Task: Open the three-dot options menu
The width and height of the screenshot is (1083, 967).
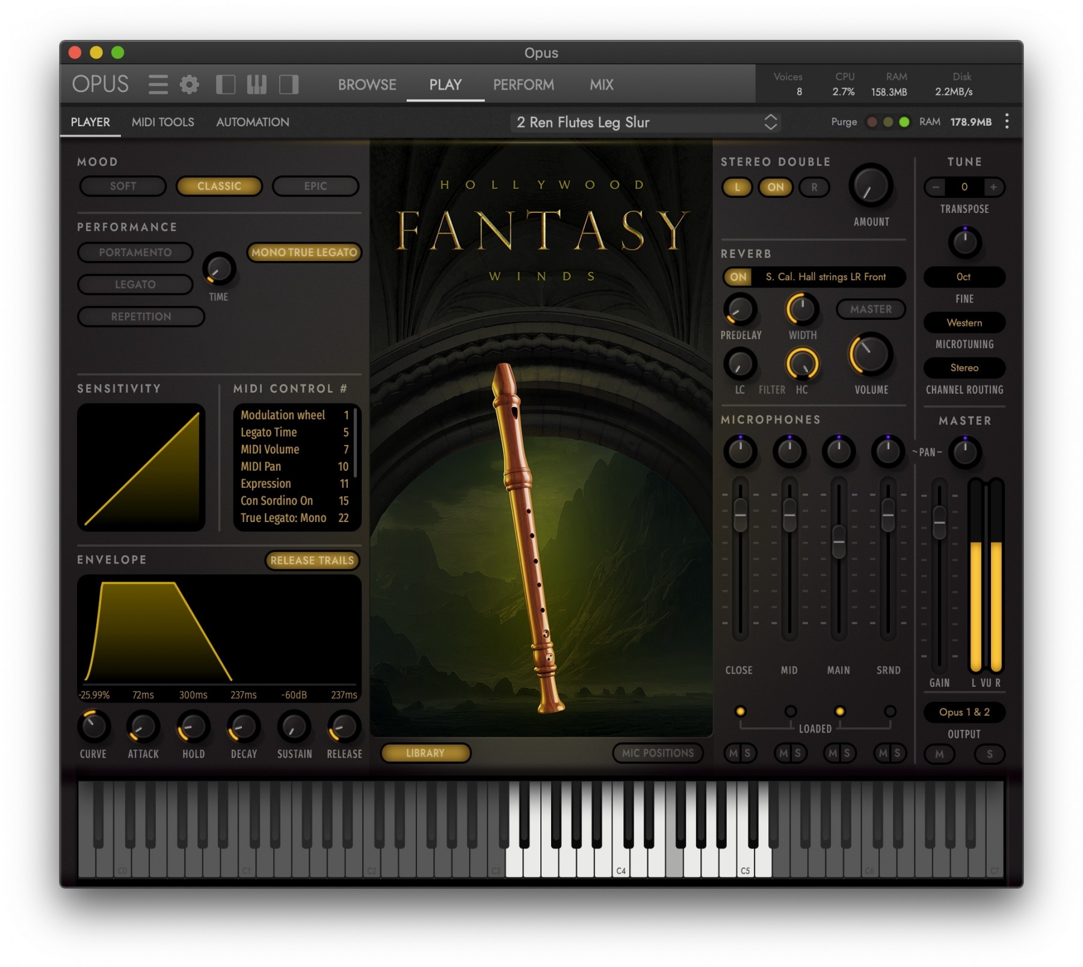Action: point(1007,121)
